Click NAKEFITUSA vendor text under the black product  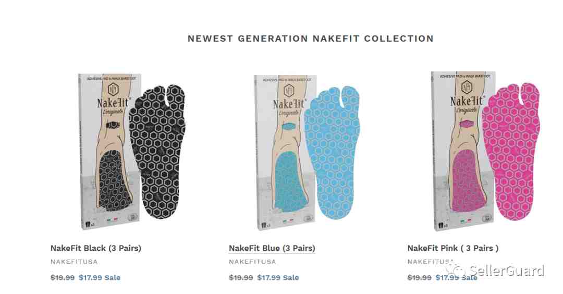click(x=74, y=262)
